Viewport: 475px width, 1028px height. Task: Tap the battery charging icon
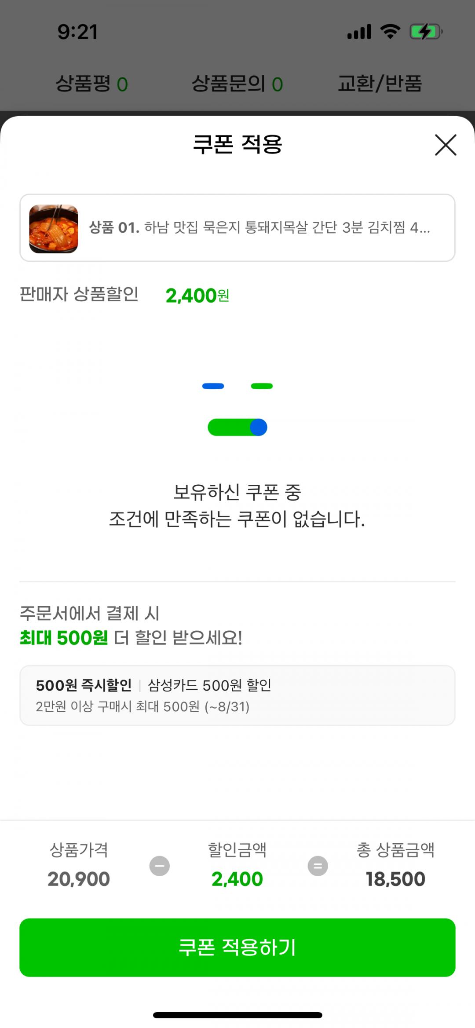tap(425, 32)
